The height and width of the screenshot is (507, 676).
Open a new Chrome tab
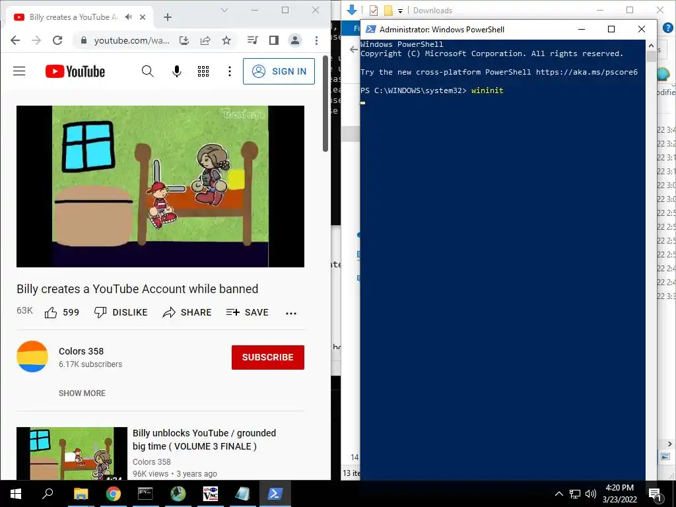168,17
